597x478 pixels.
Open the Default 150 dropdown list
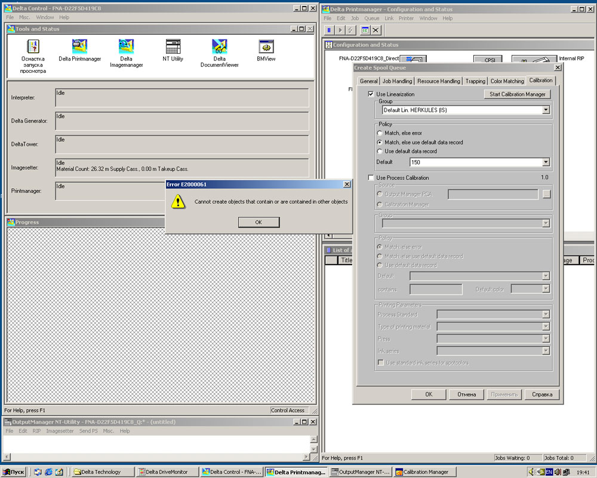point(546,162)
